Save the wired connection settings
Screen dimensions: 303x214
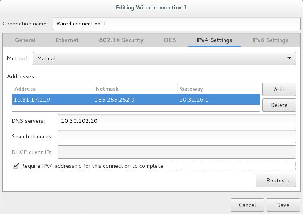(x=283, y=205)
